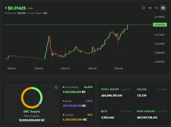Click the TOTAL WAGER heading

coord(110,89)
